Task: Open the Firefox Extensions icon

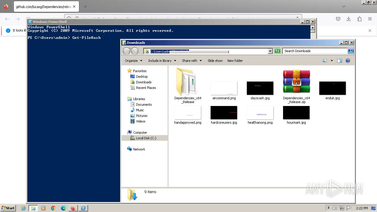Action: click(359, 19)
